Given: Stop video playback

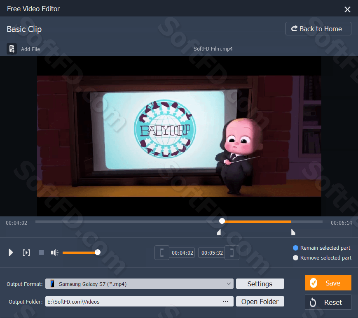Looking at the screenshot, I should pyautogui.click(x=41, y=252).
